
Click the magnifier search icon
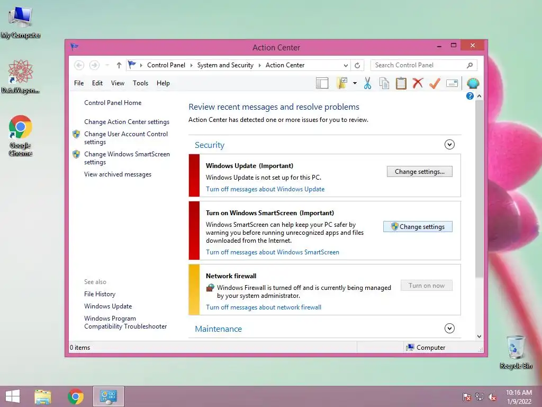coord(470,65)
